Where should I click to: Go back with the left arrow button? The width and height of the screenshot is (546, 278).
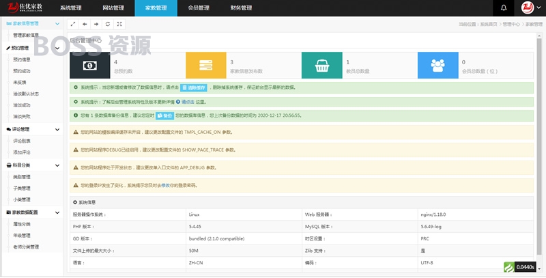[85, 24]
